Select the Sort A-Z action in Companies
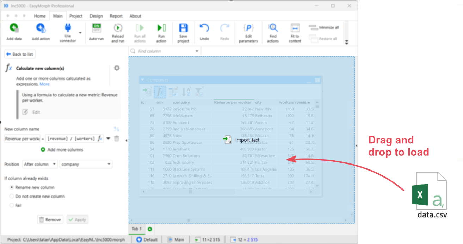 coord(186,92)
